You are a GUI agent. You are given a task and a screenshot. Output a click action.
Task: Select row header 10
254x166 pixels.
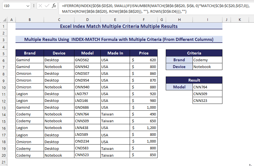(3, 87)
